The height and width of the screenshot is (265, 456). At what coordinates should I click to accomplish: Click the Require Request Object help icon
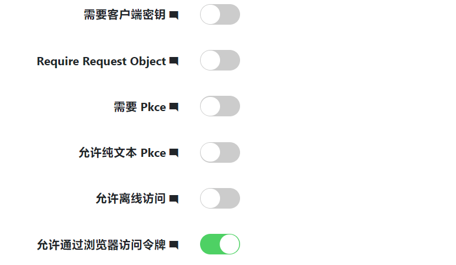pyautogui.click(x=174, y=61)
